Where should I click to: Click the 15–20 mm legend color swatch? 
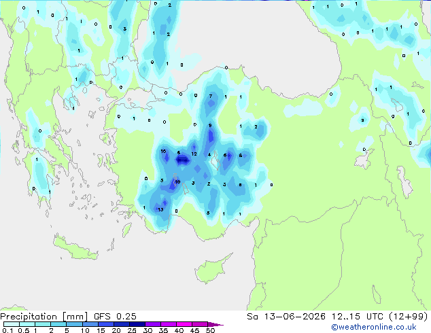(x=106, y=324)
